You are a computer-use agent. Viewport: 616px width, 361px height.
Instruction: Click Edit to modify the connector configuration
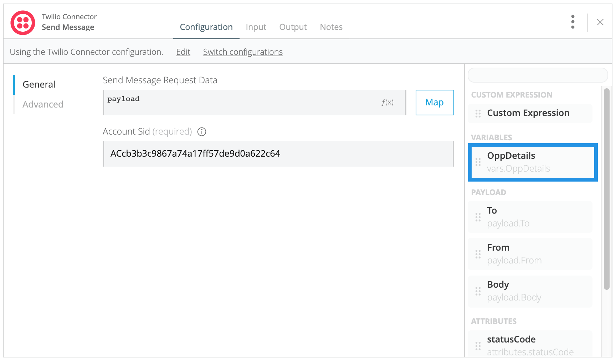click(183, 52)
